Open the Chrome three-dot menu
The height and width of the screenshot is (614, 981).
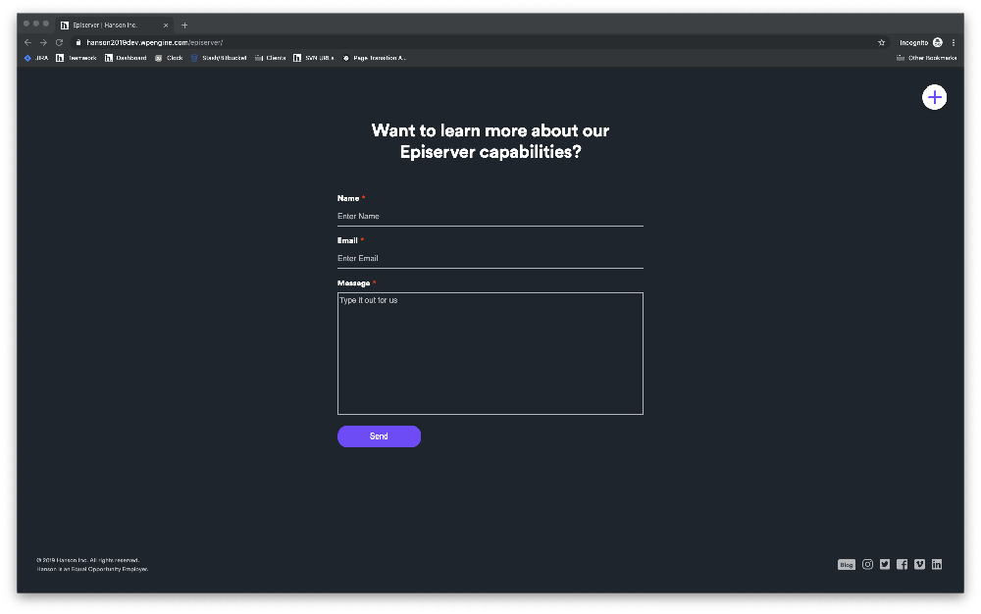(x=954, y=42)
